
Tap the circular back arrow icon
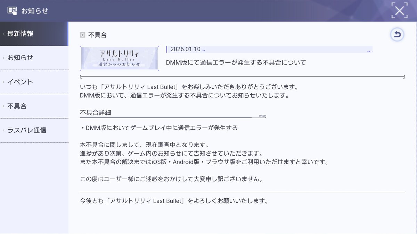tap(397, 34)
